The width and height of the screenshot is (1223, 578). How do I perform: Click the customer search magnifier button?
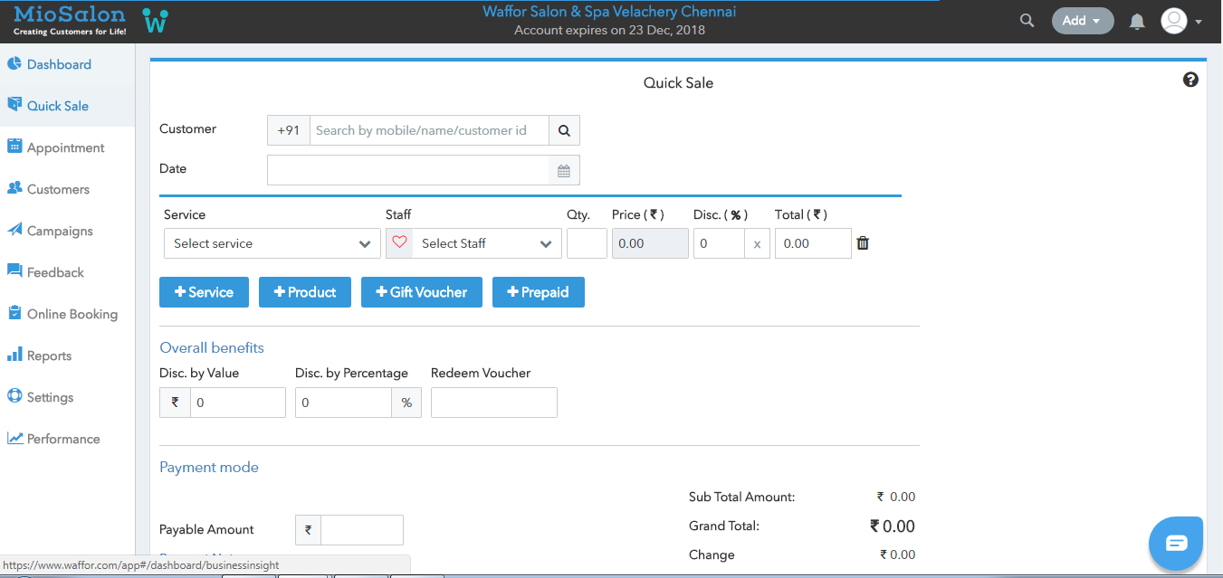564,130
